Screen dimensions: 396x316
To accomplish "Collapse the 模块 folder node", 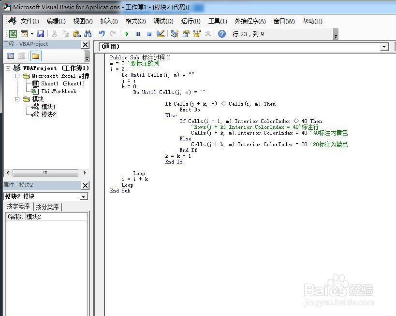I will [x=17, y=99].
